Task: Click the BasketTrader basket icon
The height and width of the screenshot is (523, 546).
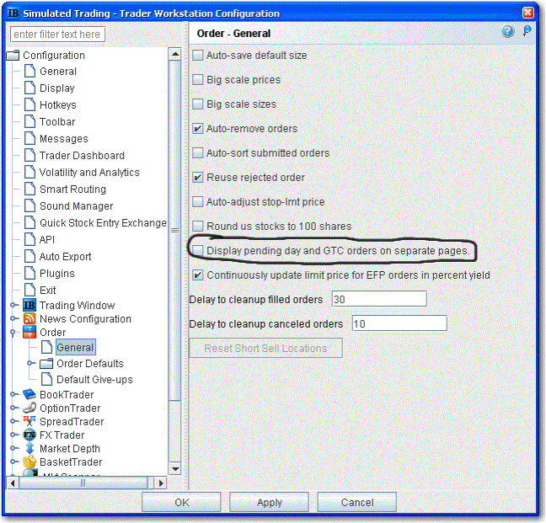Action: [x=29, y=462]
